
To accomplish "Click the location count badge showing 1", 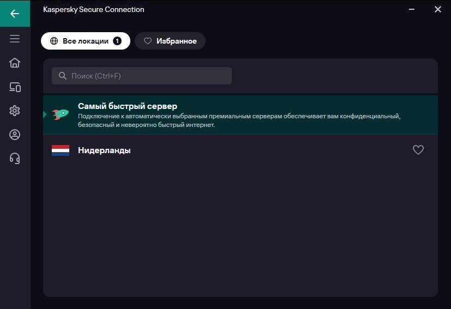I will (117, 41).
